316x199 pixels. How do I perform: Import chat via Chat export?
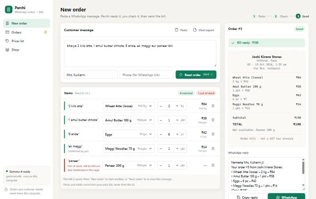[x=203, y=30]
